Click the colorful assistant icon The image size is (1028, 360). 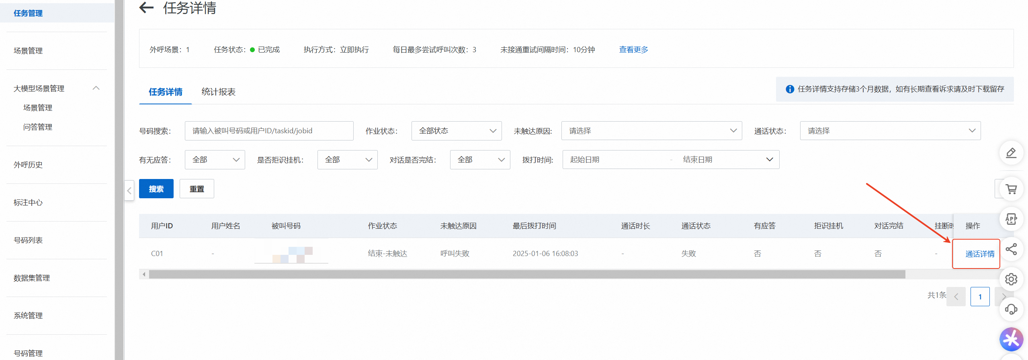click(1011, 340)
